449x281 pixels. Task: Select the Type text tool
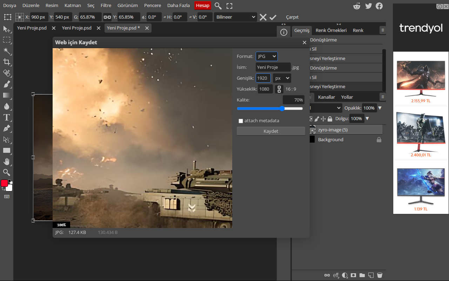[7, 117]
